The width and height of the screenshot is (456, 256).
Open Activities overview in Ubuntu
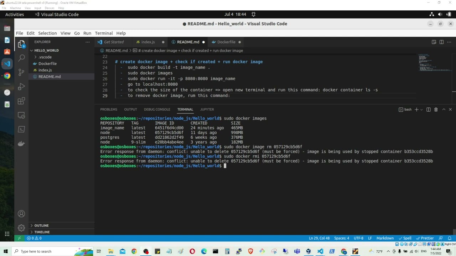click(15, 14)
